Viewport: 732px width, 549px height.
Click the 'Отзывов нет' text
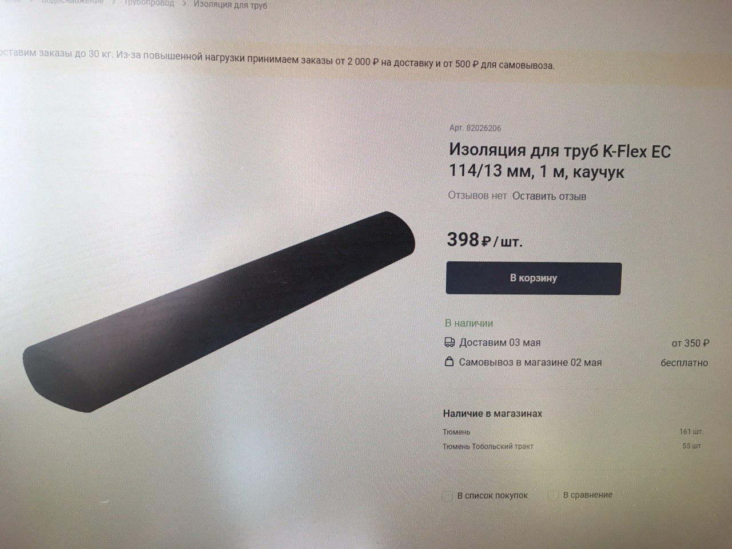coord(478,196)
